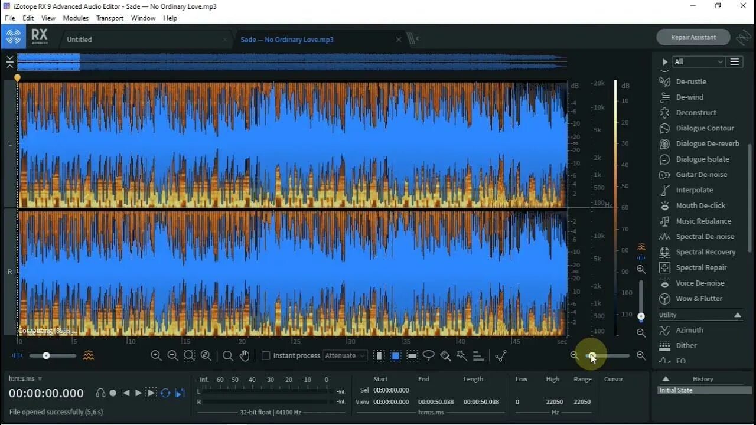Select the Time-Frequency selection tool
756x425 pixels.
(x=396, y=355)
